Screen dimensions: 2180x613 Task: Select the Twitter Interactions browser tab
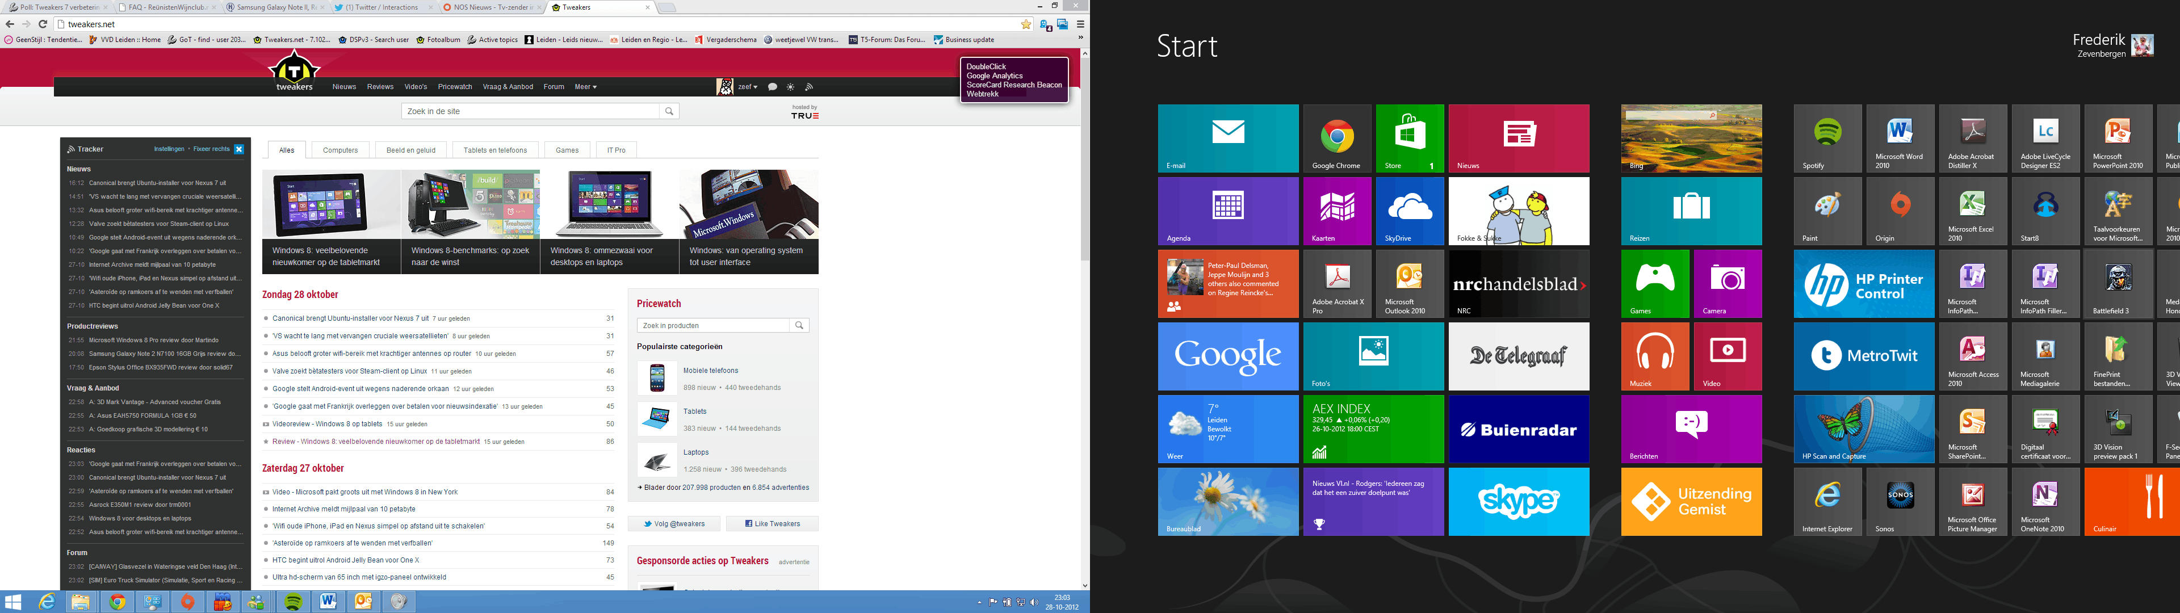(x=381, y=7)
